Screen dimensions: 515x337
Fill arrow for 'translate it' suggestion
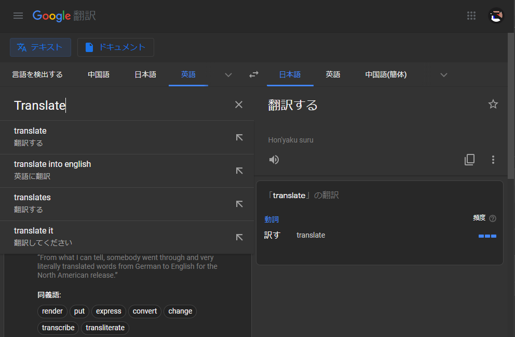point(239,237)
